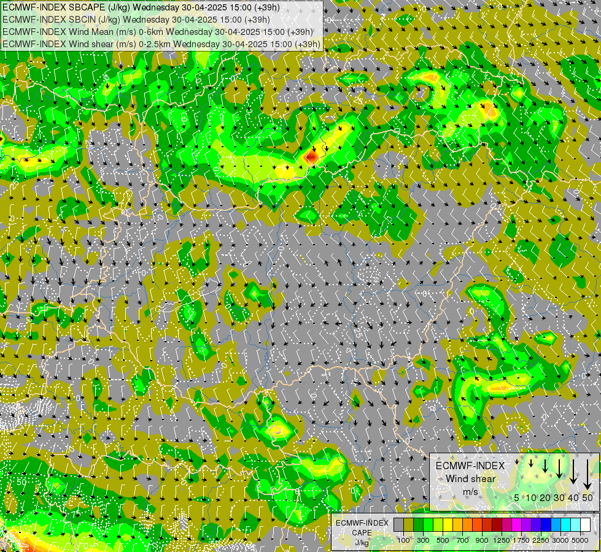Viewport: 601px width, 552px height.
Task: Click the 30 m/s wind shear legend arrow
Action: pyautogui.click(x=559, y=469)
